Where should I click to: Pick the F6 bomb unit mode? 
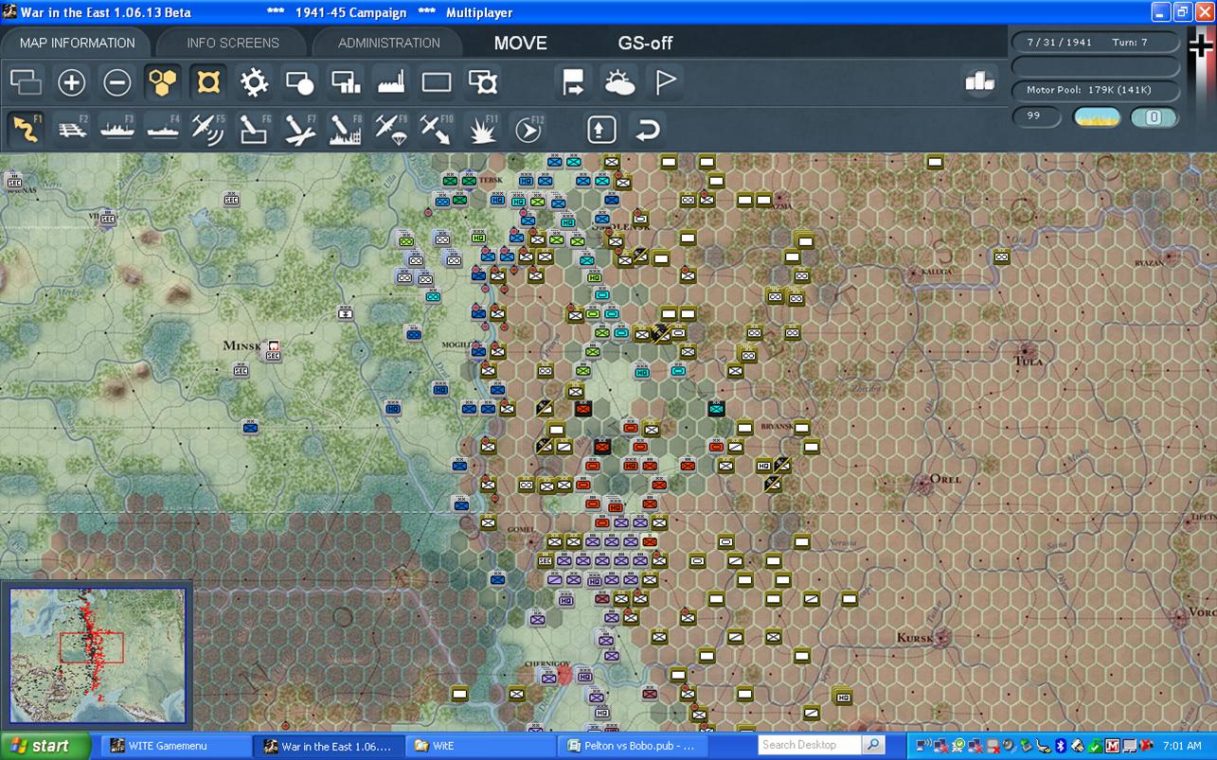pos(254,129)
